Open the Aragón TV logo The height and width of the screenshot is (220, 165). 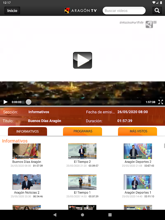point(81,10)
